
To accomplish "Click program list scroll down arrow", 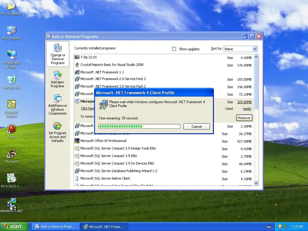I will click(256, 183).
